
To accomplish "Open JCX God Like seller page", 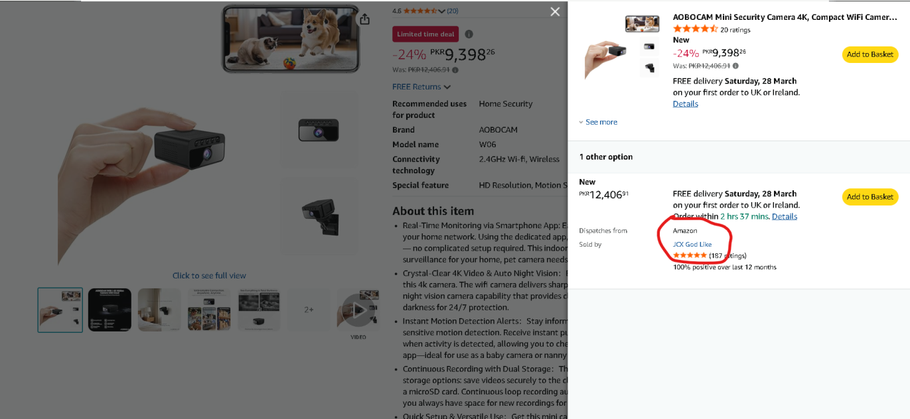I will [692, 245].
